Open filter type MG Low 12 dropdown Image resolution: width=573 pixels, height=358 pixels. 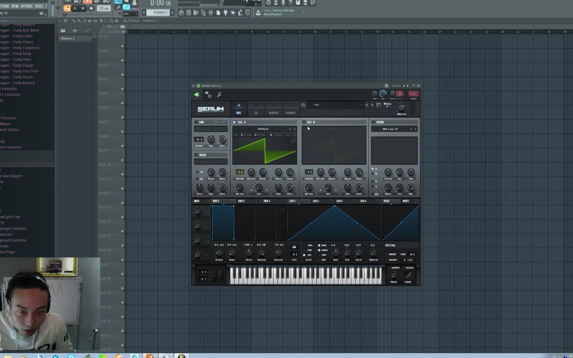click(x=390, y=129)
